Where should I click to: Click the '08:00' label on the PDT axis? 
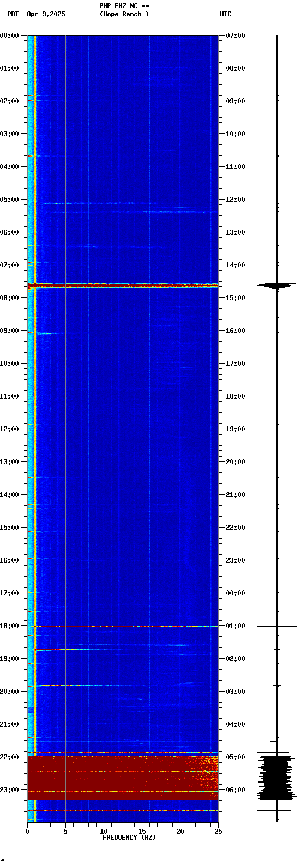tap(9, 298)
